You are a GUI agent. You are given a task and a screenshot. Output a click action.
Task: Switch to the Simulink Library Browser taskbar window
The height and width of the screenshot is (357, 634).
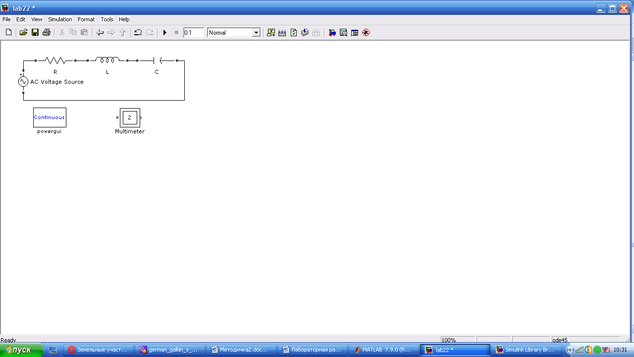(x=527, y=350)
